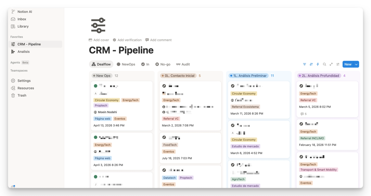
Task: Click the Transport & Smart Mobility tag
Action: [x=319, y=170]
